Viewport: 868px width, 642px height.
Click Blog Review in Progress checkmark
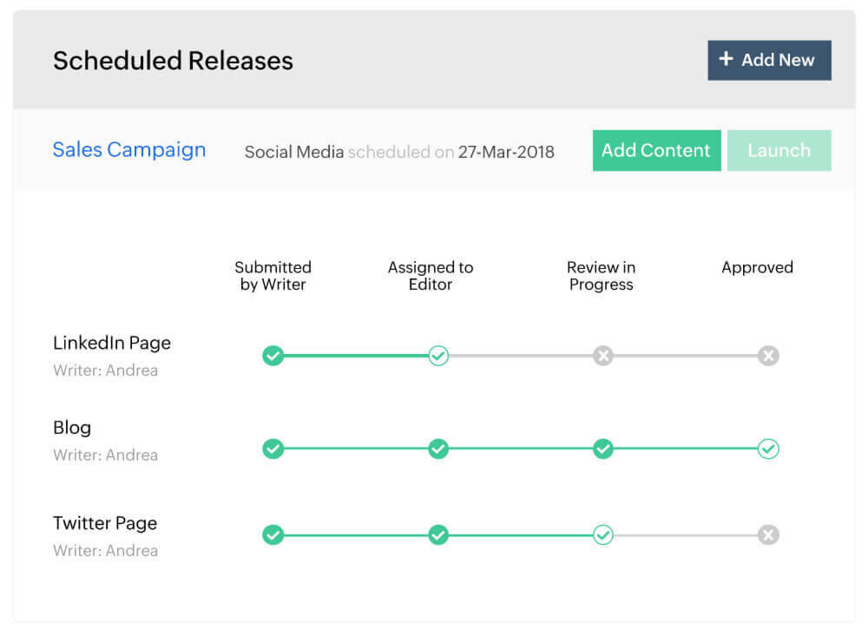[603, 449]
